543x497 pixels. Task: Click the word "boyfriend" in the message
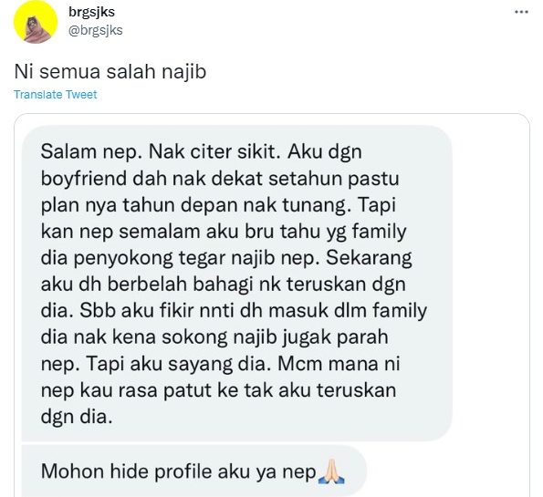tap(83, 179)
